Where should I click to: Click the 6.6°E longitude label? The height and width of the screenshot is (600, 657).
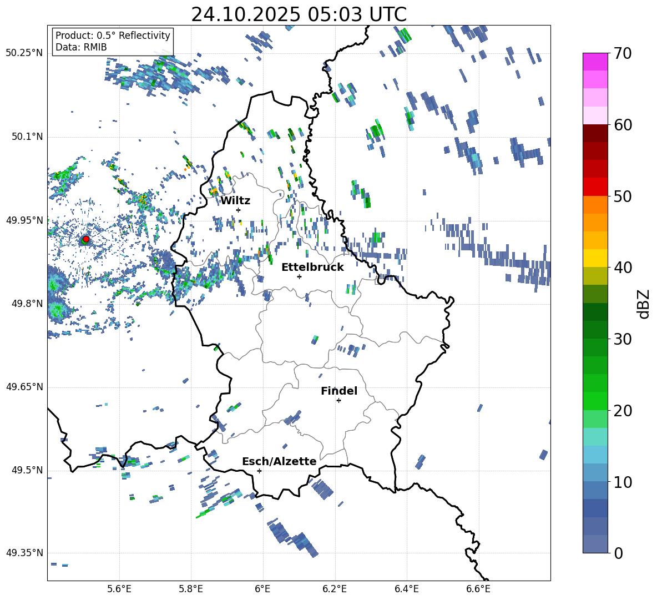(478, 589)
